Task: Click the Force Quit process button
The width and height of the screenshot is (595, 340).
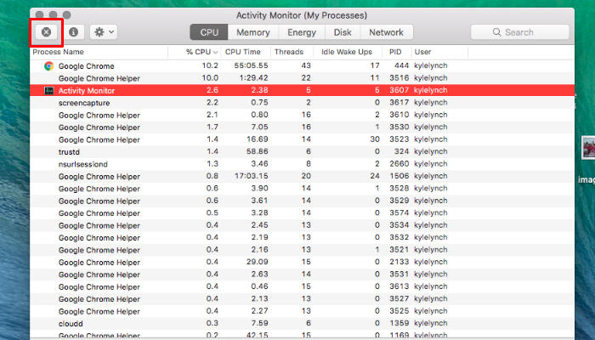Action: click(46, 32)
